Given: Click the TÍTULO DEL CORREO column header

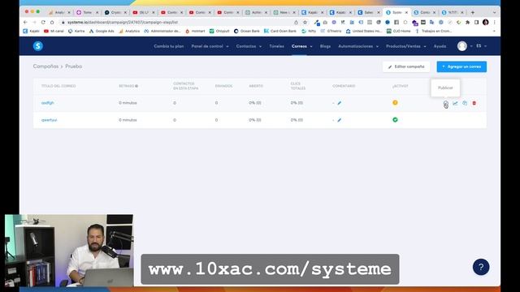Looking at the screenshot, I should [x=58, y=86].
